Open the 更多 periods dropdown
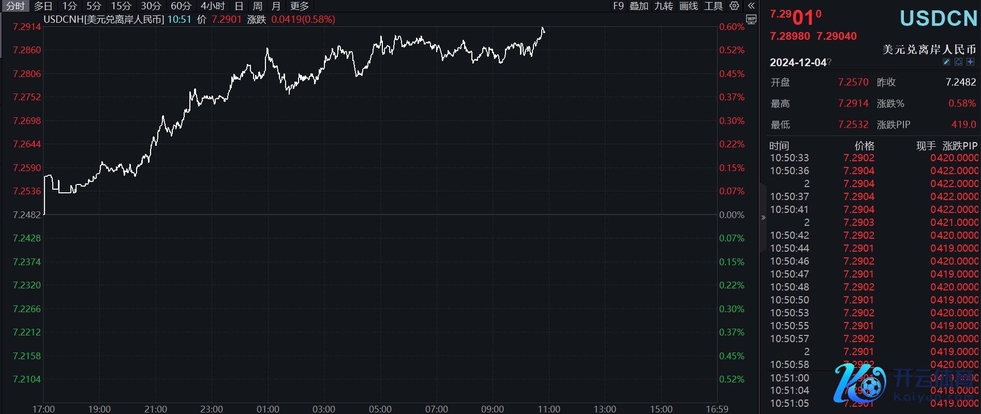Viewport: 981px width, 414px height. tap(300, 6)
